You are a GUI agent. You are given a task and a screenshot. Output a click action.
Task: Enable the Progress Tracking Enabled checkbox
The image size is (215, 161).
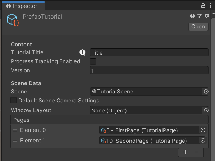[93, 61]
